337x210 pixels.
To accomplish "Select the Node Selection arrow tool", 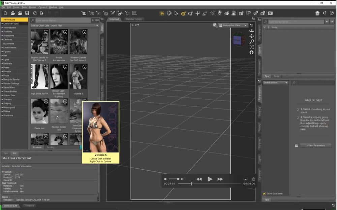I will (176, 13).
